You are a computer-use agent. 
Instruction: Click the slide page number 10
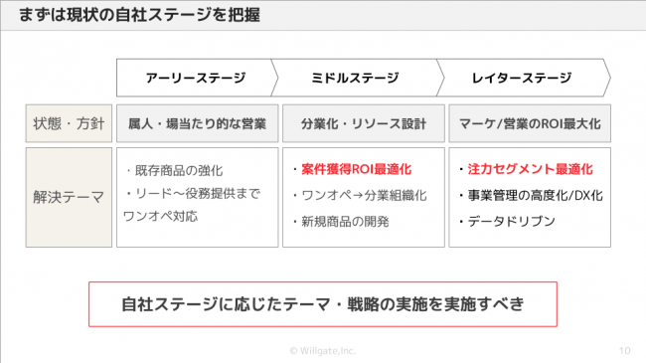624,351
